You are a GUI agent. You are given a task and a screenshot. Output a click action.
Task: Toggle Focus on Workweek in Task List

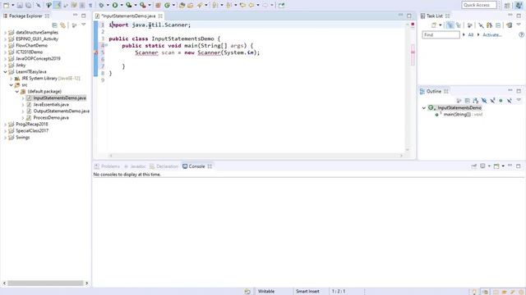[x=469, y=25]
